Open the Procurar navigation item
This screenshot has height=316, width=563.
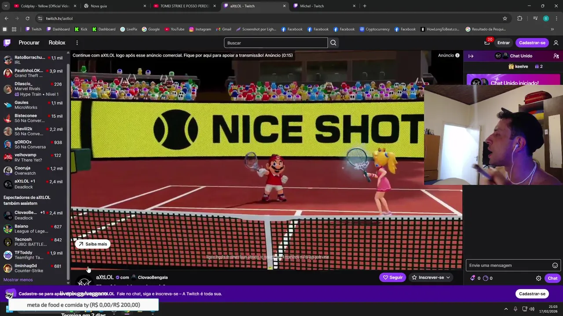[x=29, y=43]
